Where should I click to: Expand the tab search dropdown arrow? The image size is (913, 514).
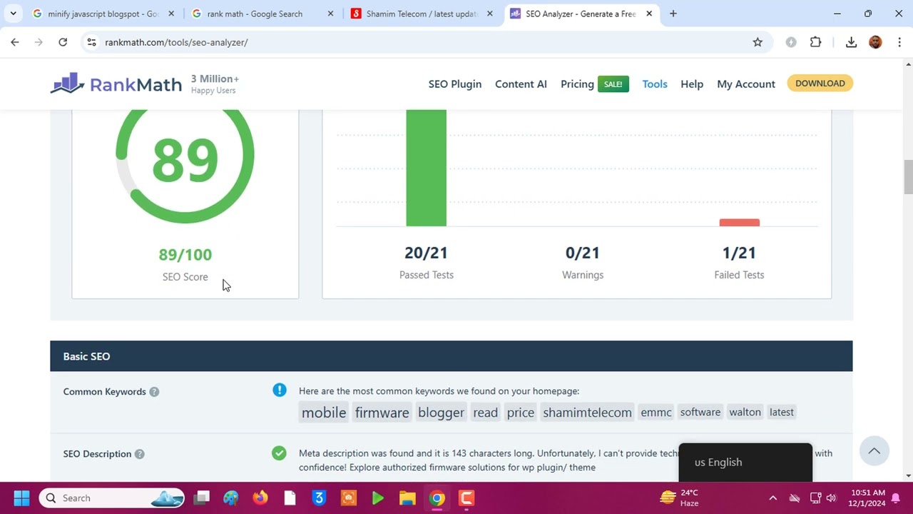13,14
